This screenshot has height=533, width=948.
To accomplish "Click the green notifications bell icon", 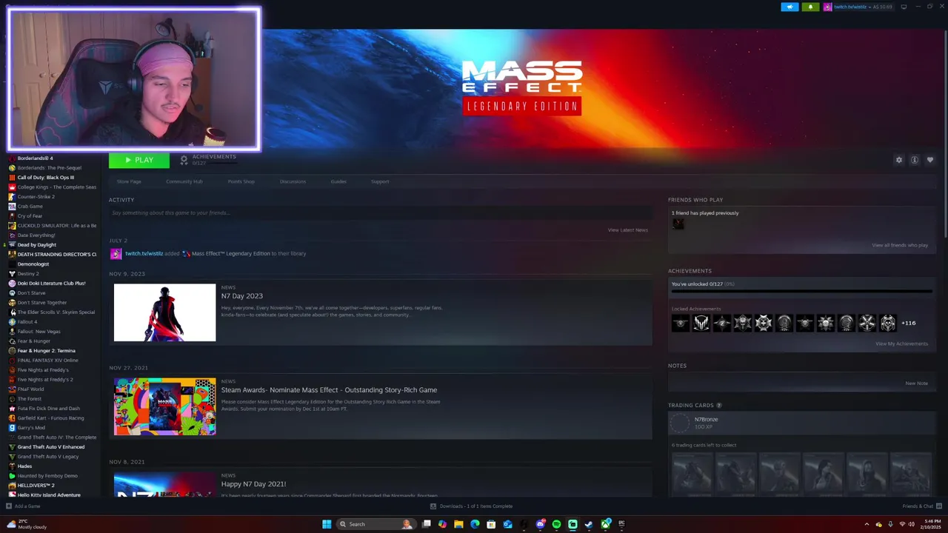I will click(x=810, y=7).
